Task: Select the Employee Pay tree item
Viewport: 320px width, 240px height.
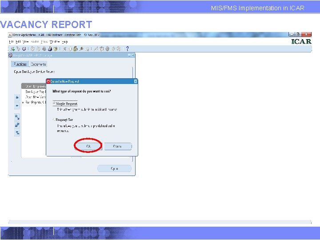Action: 35,92
